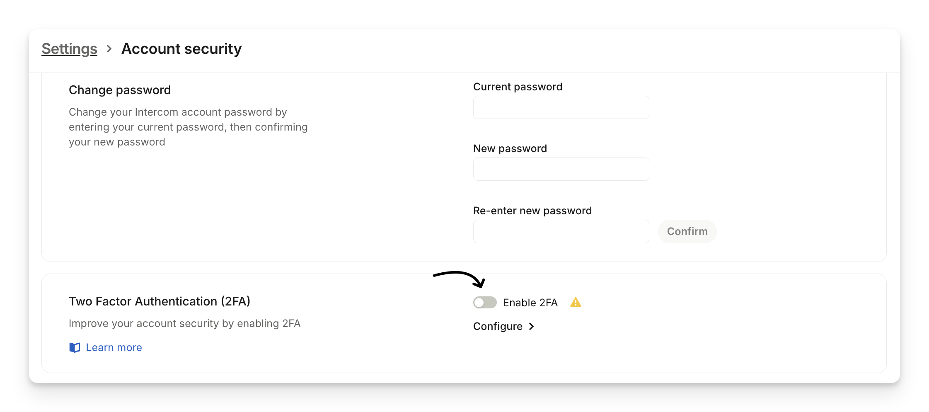Image resolution: width=929 pixels, height=412 pixels.
Task: Click the book icon beside Learn more
Action: click(x=75, y=347)
